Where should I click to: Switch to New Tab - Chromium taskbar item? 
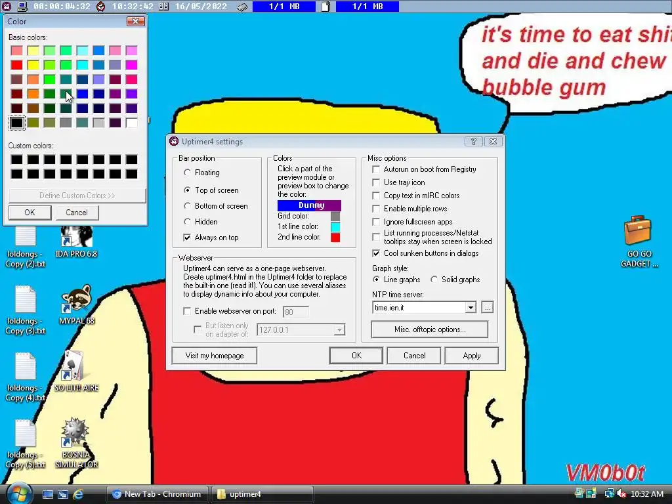tap(157, 494)
